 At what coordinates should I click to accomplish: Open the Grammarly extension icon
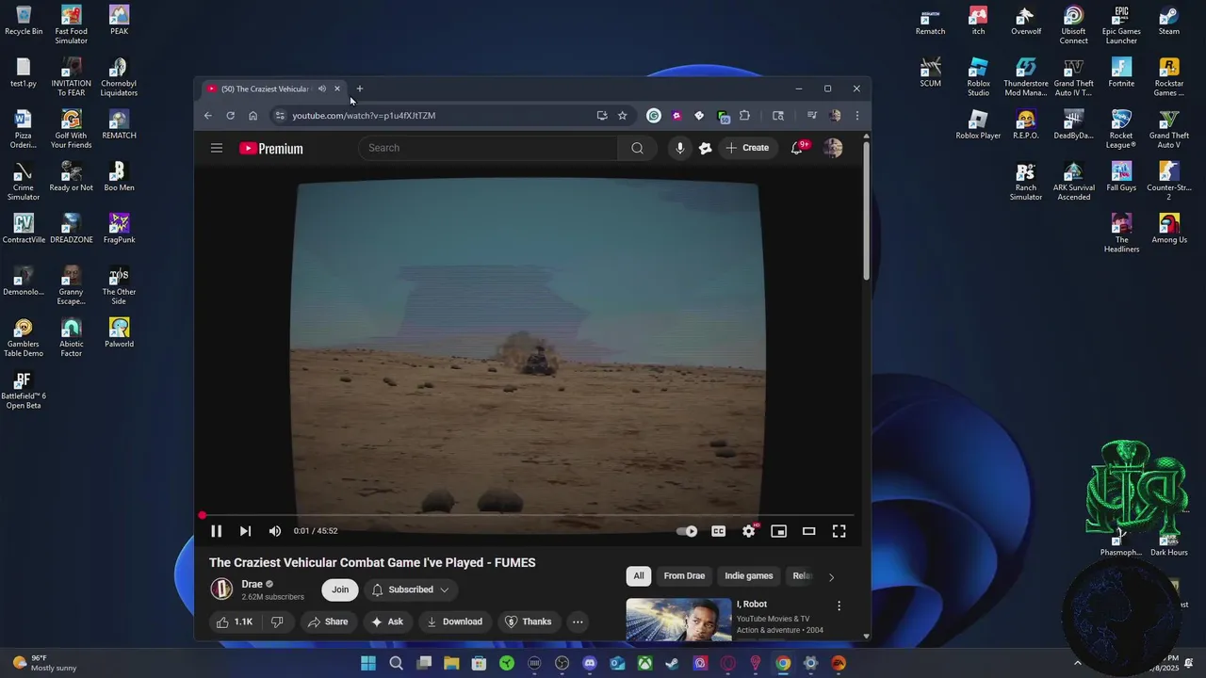coord(654,116)
